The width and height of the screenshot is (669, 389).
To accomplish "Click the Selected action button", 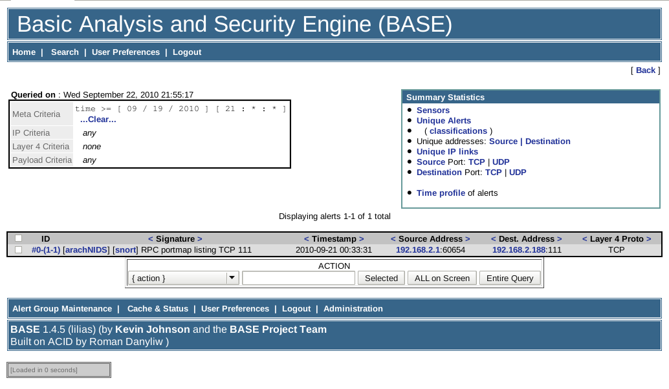I will tap(382, 279).
